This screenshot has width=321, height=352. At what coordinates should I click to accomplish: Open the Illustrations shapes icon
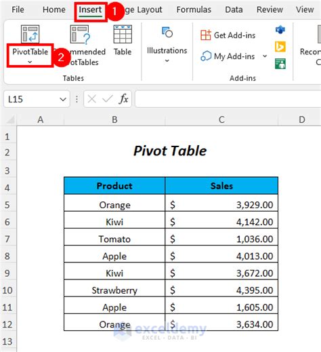coord(167,33)
